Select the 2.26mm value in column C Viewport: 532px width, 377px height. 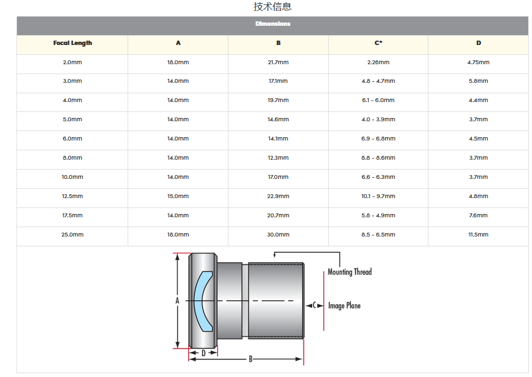378,63
